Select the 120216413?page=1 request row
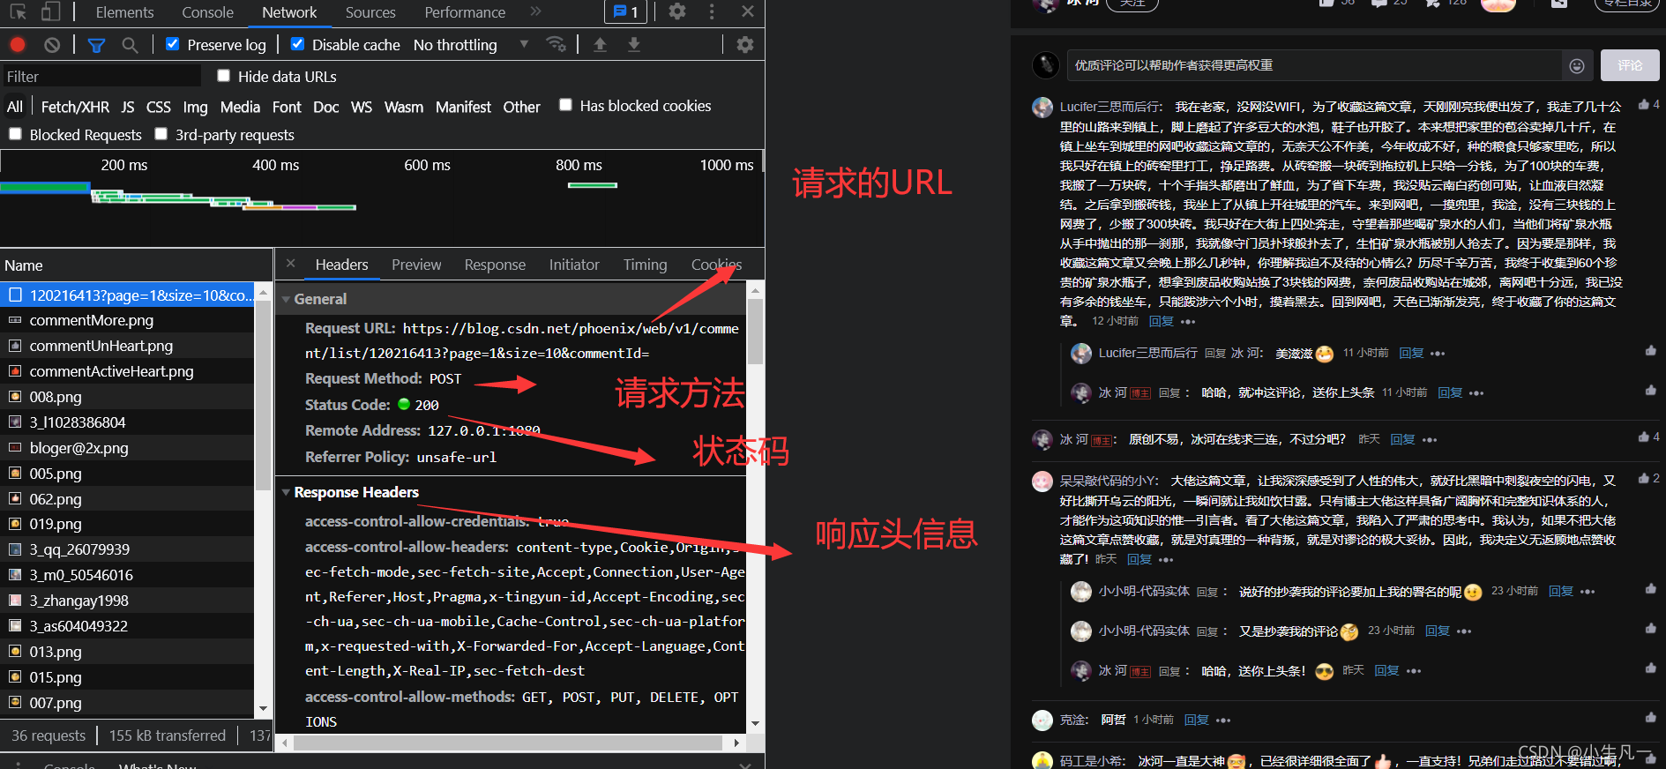The width and height of the screenshot is (1666, 769). 127,295
